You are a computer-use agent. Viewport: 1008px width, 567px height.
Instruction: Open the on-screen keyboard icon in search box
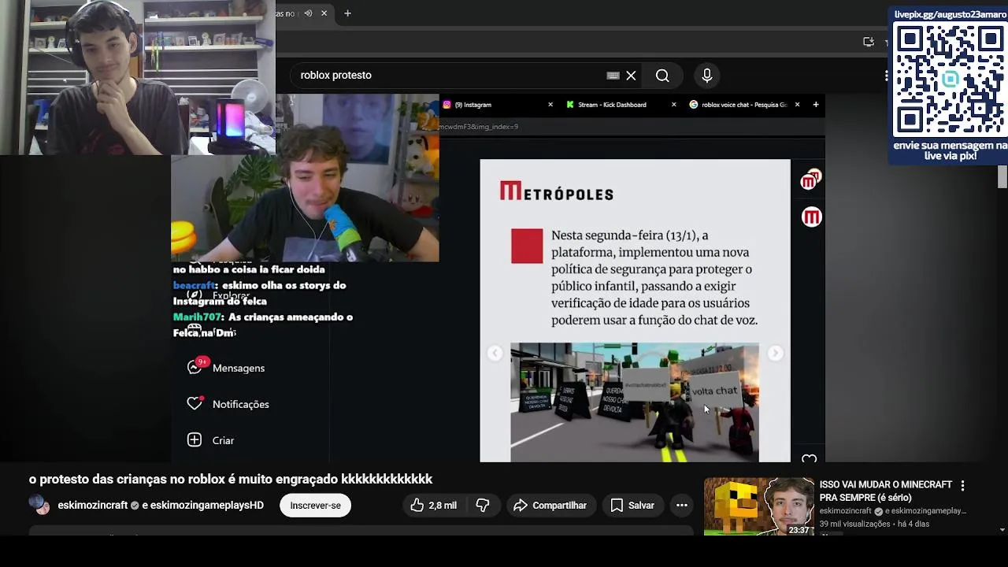click(x=613, y=76)
